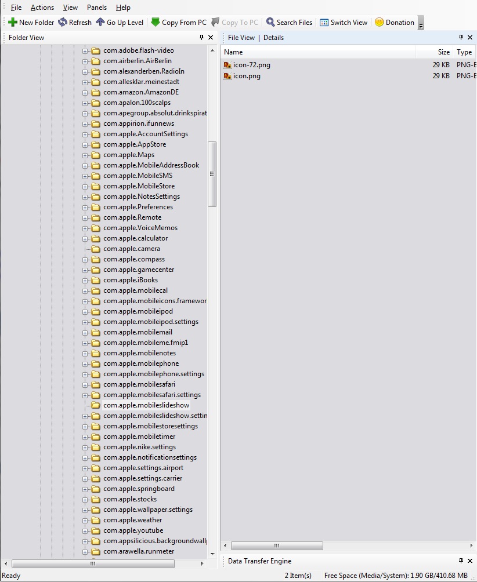Click folder icon of com.adobe.flash-video

(96, 50)
